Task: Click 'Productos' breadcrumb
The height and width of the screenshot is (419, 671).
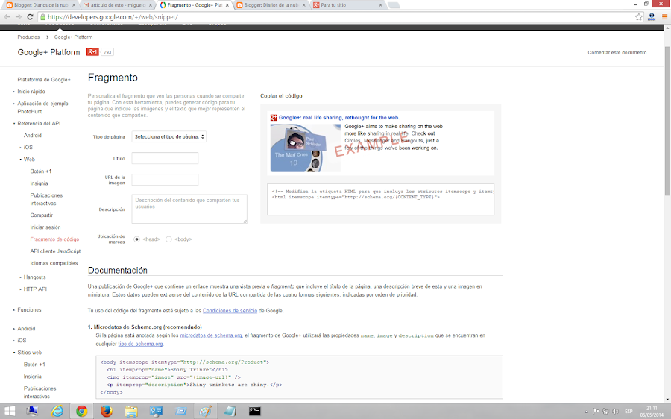Action: [28, 37]
